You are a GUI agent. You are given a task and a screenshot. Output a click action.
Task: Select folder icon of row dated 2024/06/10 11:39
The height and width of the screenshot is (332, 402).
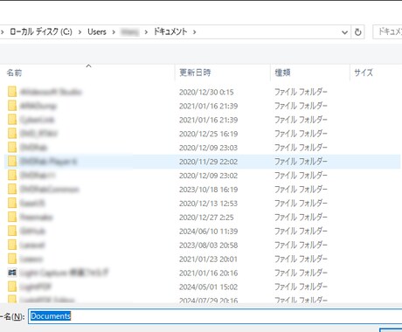[12, 231]
